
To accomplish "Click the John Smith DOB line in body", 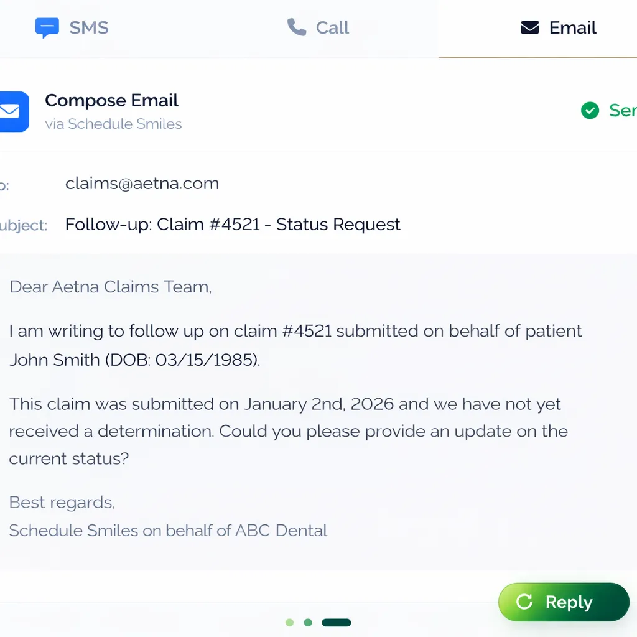I will 134,359.
